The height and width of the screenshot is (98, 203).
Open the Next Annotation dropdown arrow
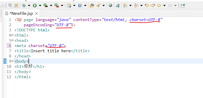130,5
